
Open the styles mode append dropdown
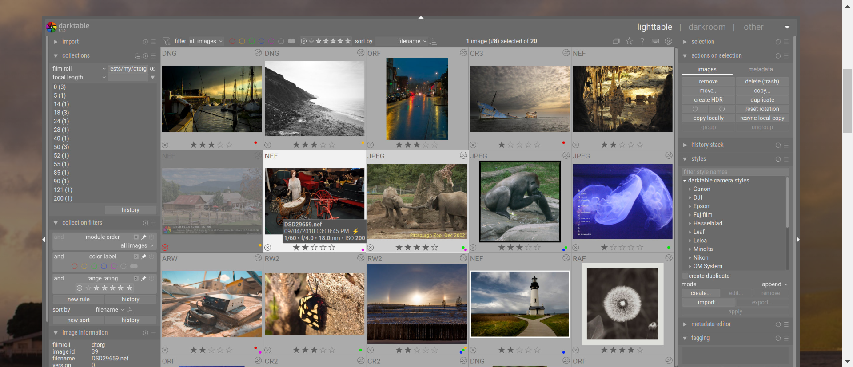coord(774,284)
